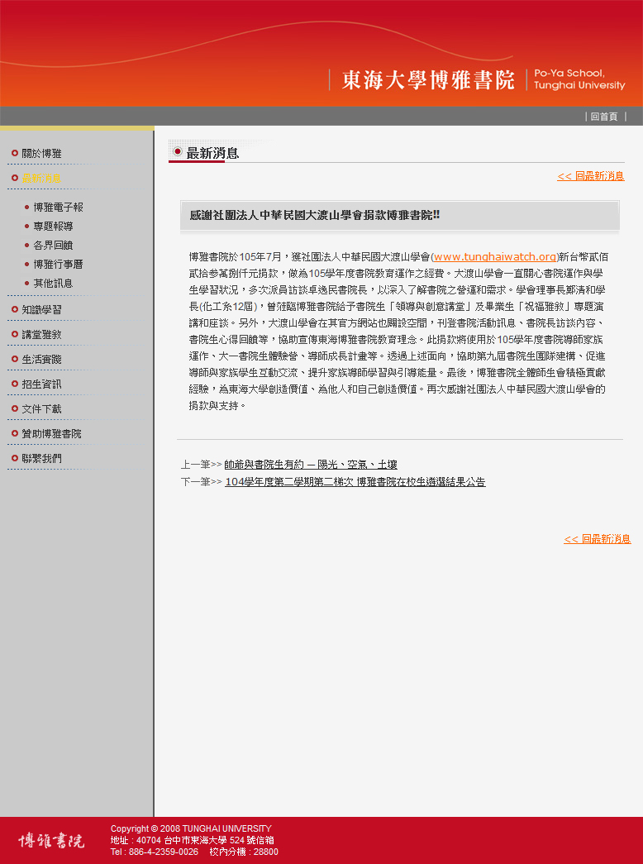Open 博雅電子報 submenu link
The width and height of the screenshot is (643, 864).
[58, 208]
